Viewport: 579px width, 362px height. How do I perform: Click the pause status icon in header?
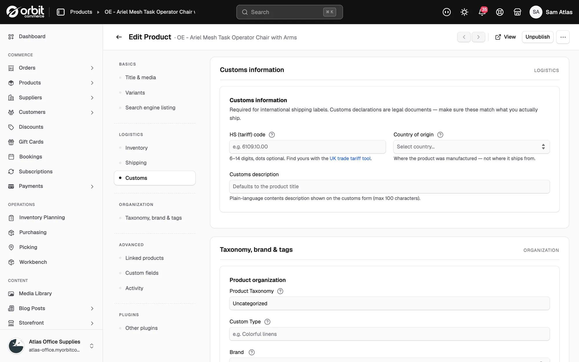click(x=446, y=12)
